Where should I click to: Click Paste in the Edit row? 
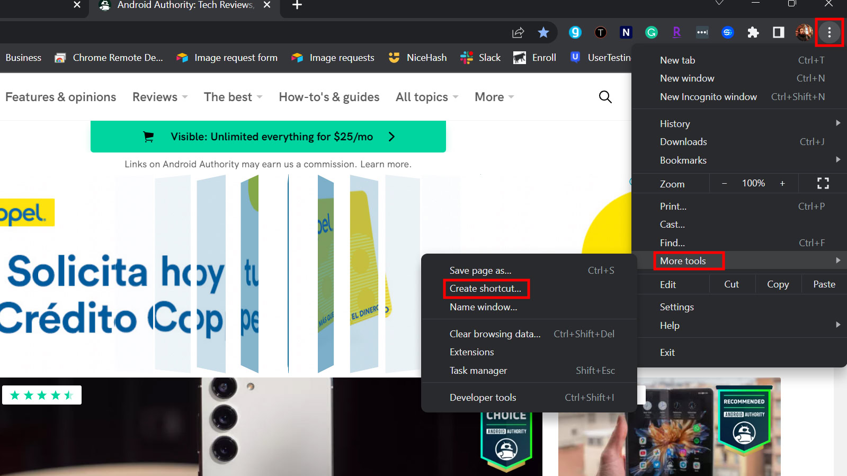pyautogui.click(x=824, y=284)
